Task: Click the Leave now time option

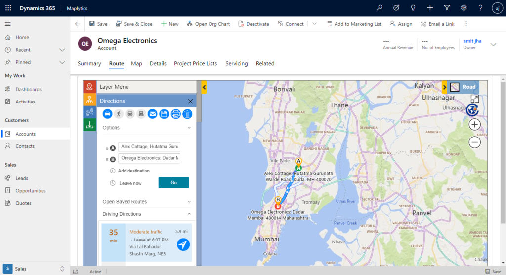Action: tap(126, 183)
